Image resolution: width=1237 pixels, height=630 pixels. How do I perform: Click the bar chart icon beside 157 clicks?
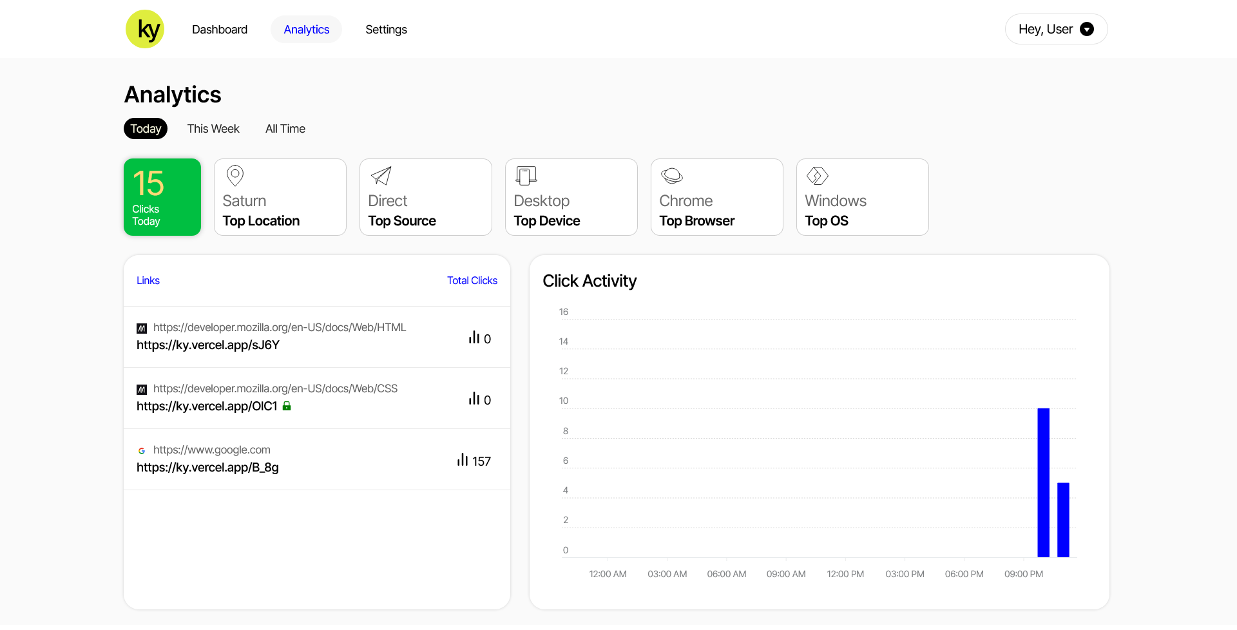(x=463, y=460)
